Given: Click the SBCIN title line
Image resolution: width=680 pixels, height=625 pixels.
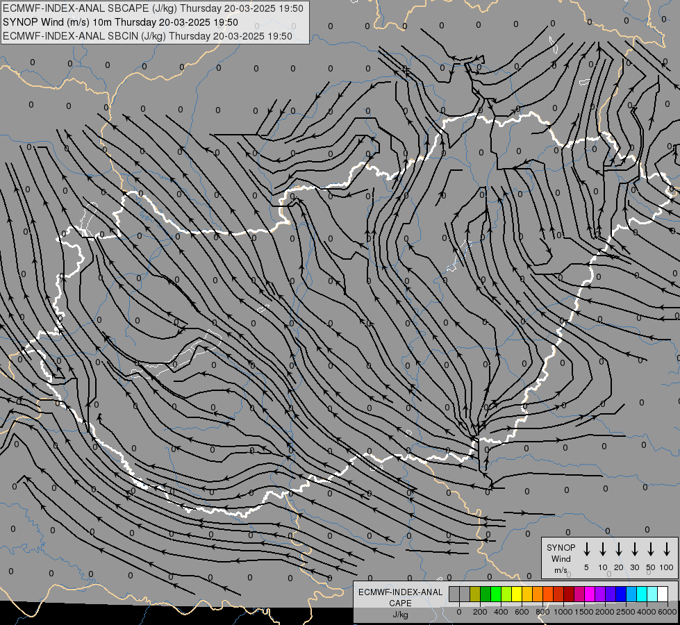Looking at the screenshot, I should 147,36.
